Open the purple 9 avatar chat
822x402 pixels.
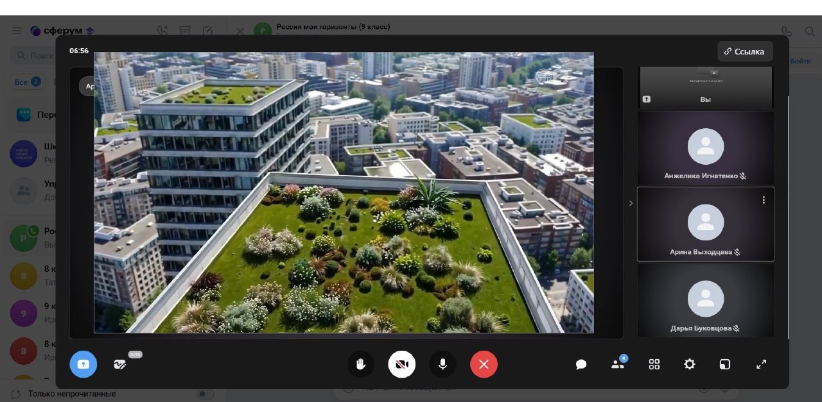click(x=24, y=314)
